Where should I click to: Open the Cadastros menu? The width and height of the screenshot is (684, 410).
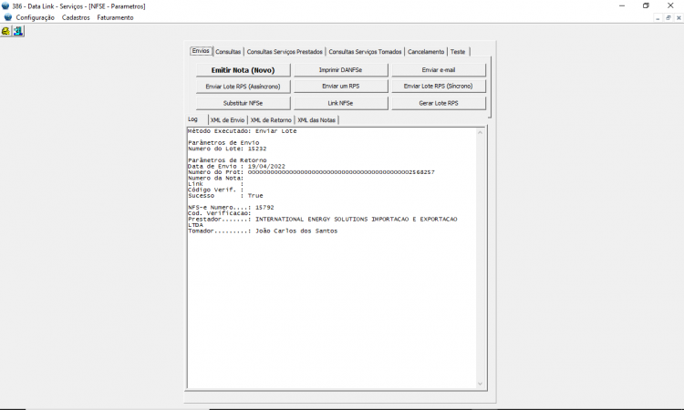click(76, 17)
